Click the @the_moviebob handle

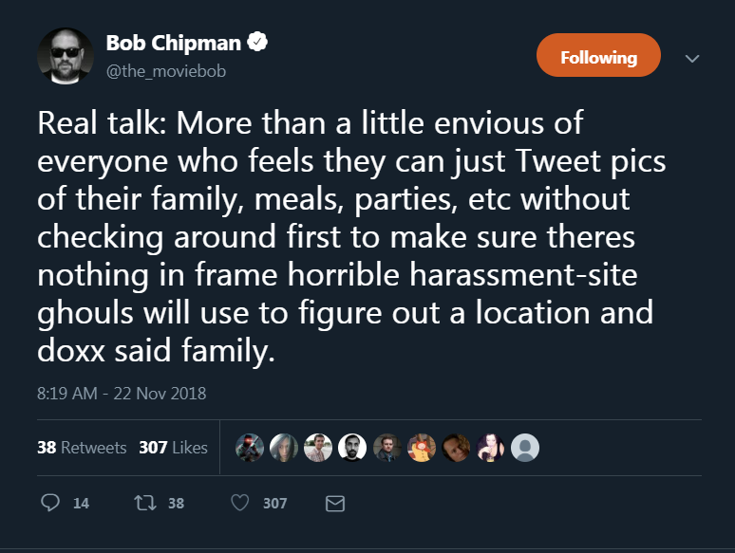pos(166,71)
